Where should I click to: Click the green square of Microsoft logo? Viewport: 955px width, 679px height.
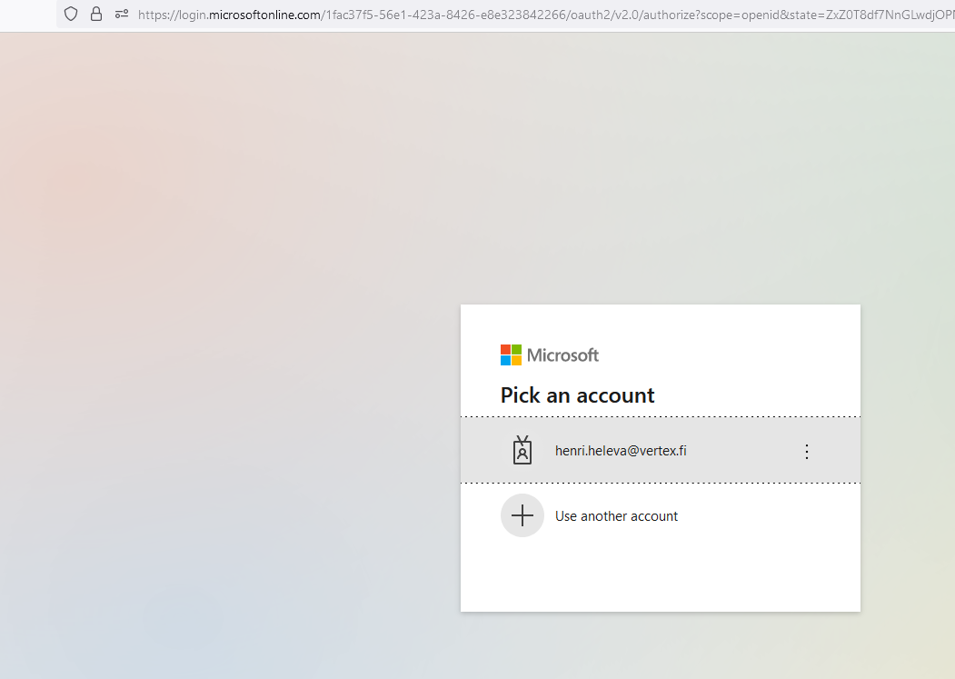tap(516, 349)
